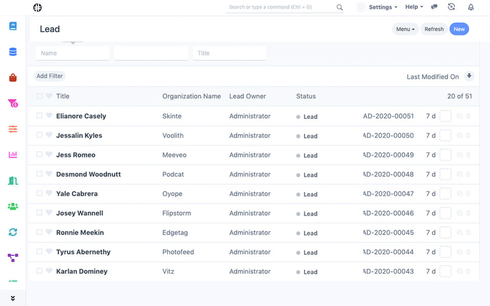Select the Desmond Woodnutt row checkbox
This screenshot has width=490, height=306.
39,174
